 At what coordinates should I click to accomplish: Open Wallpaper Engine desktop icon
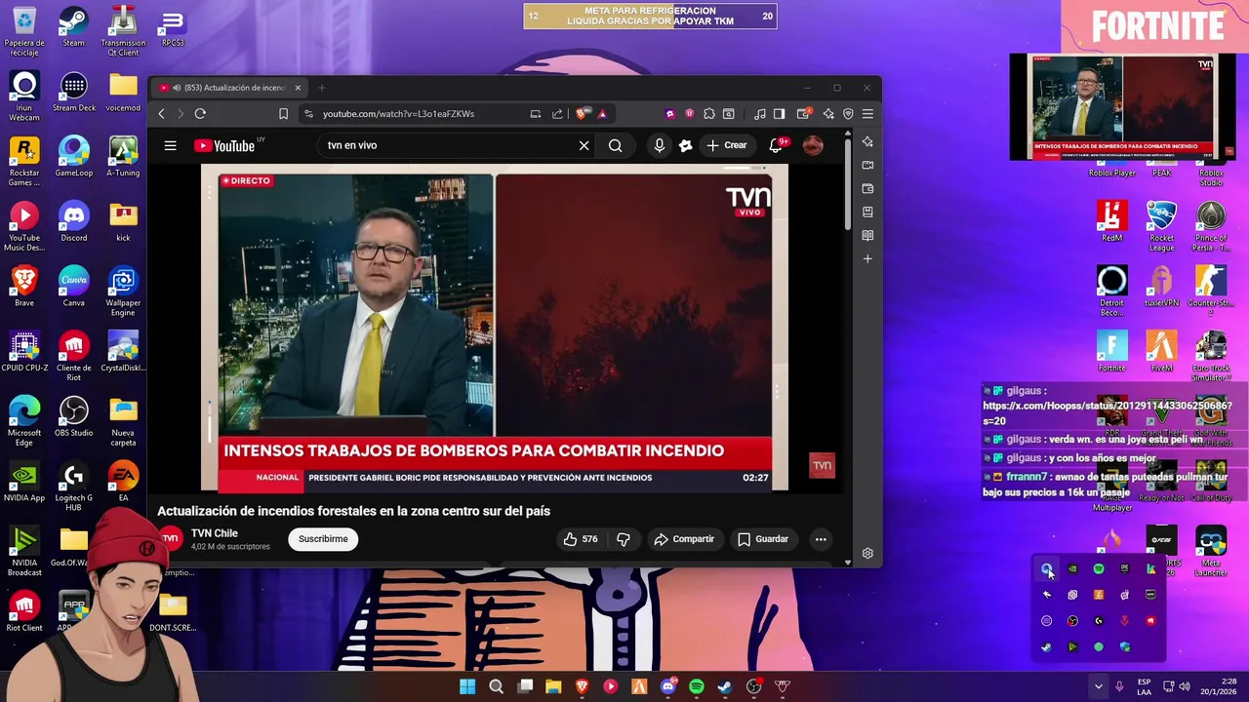pos(123,292)
